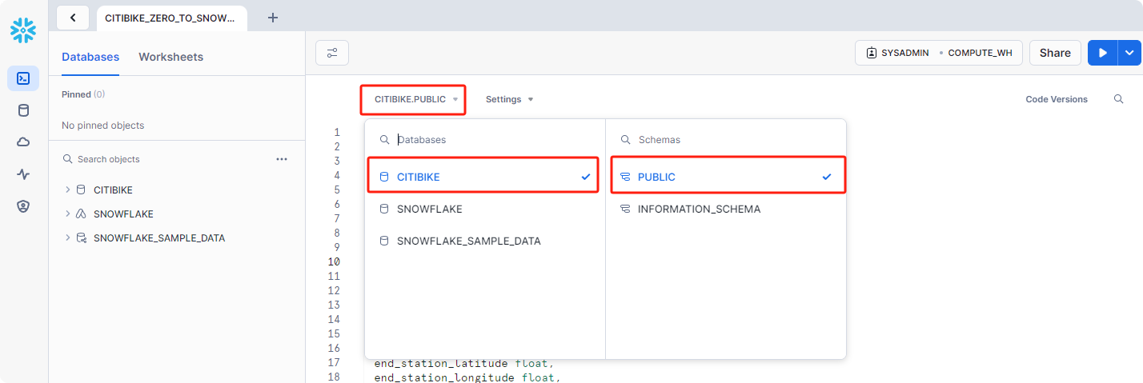Open the Settings dropdown
Image resolution: width=1143 pixels, height=383 pixels.
pos(509,99)
